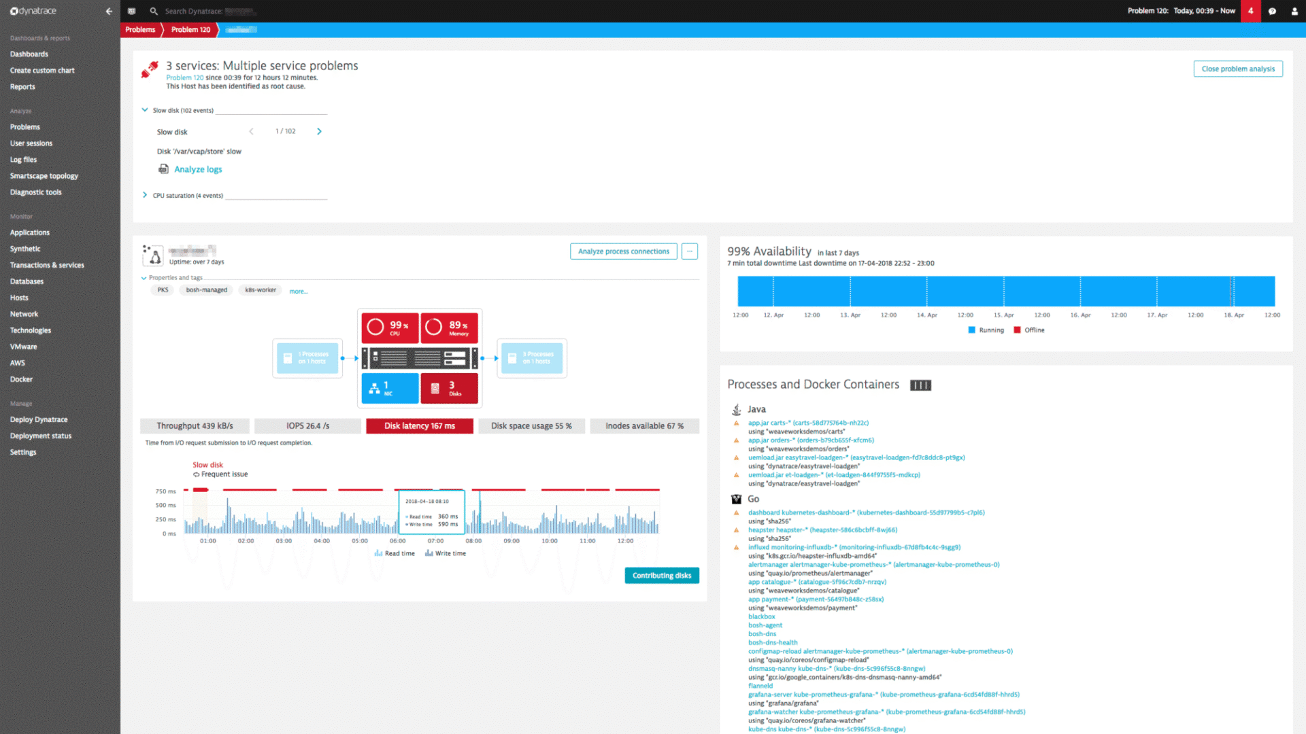The width and height of the screenshot is (1306, 734).
Task: Go to next Slow disk event with right arrow
Action: tap(319, 131)
